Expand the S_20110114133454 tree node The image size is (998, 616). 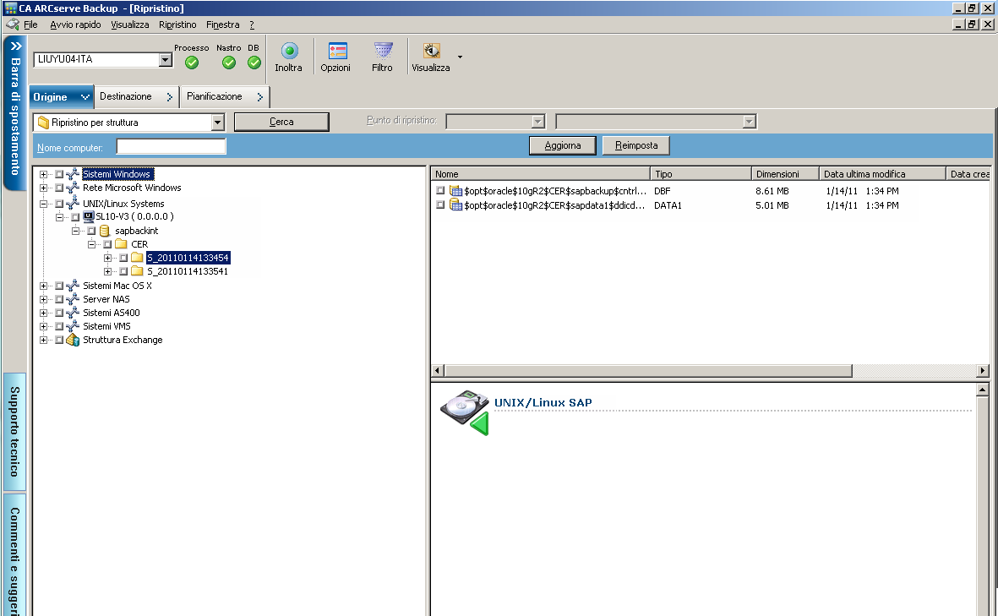107,258
